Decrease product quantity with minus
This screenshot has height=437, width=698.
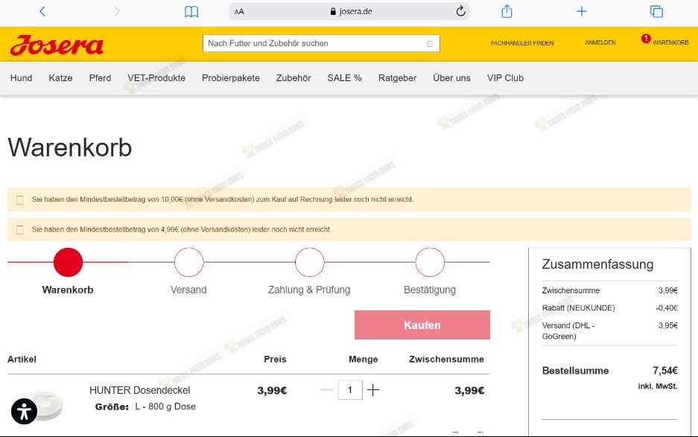pyautogui.click(x=326, y=389)
